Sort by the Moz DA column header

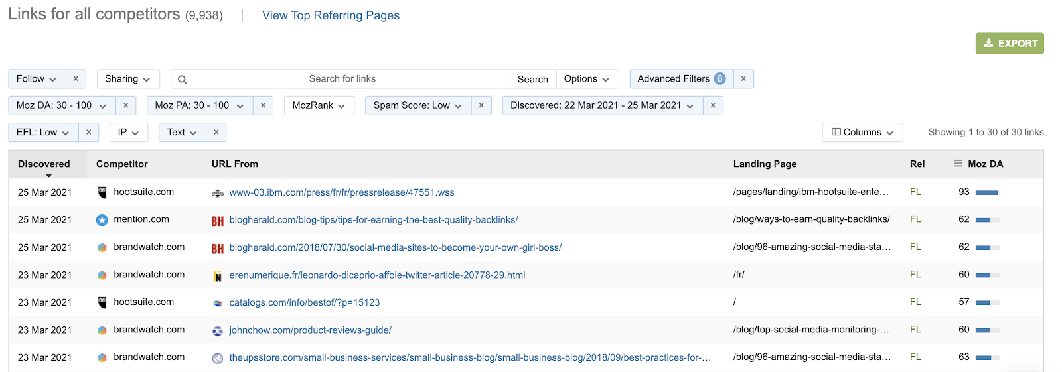point(986,164)
